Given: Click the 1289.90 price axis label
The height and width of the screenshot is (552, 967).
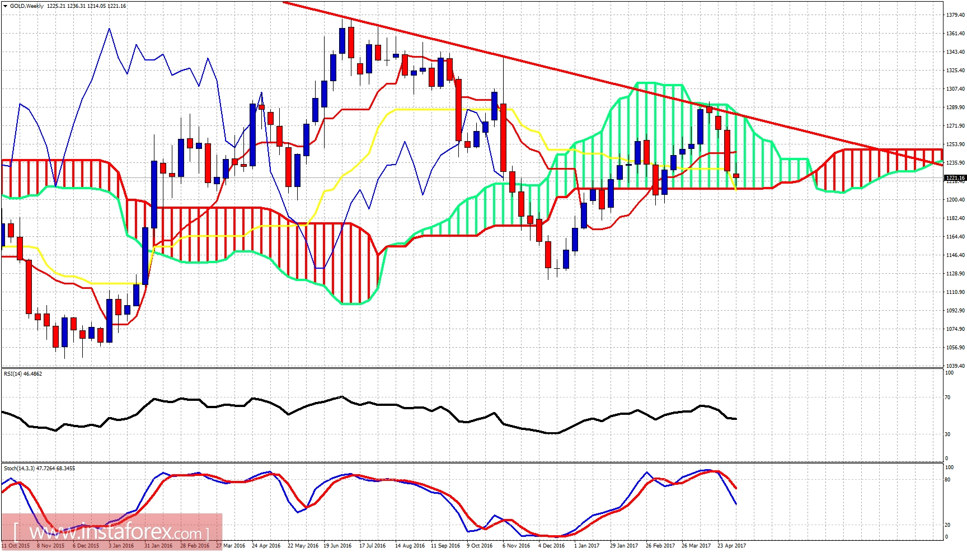Looking at the screenshot, I should [955, 107].
